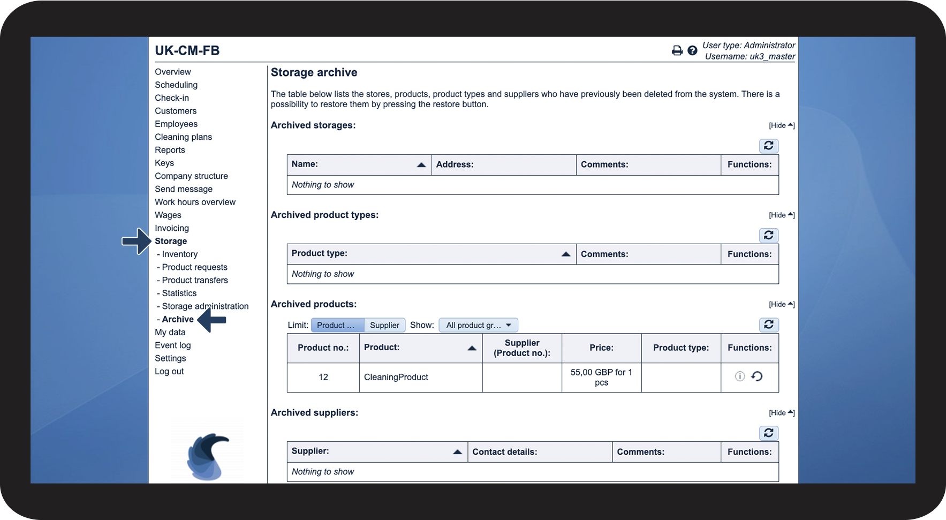946x520 pixels.
Task: Select the Product limit toggle option
Action: click(336, 325)
